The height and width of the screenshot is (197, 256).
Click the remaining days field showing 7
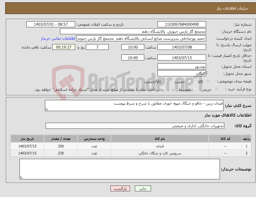97,47
